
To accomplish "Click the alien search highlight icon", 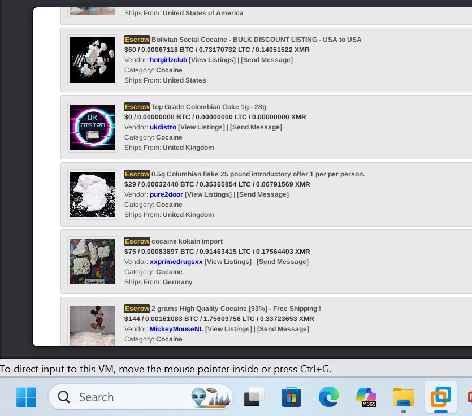I will pyautogui.click(x=211, y=397).
